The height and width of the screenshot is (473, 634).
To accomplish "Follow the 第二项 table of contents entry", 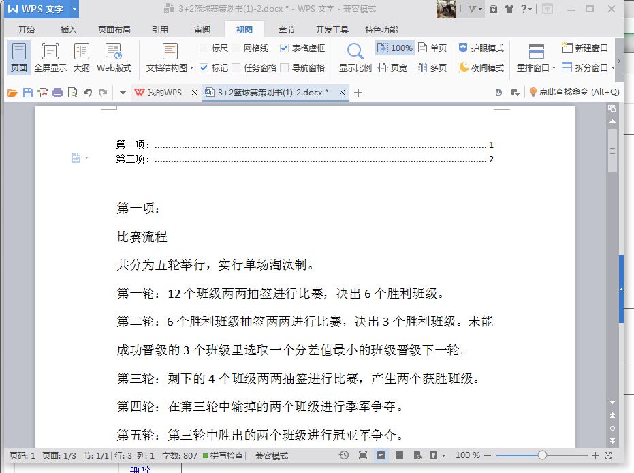I will [x=304, y=159].
